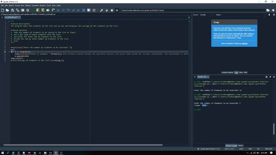
Task: Select the Console 1/A tab
Action: coord(203,77)
